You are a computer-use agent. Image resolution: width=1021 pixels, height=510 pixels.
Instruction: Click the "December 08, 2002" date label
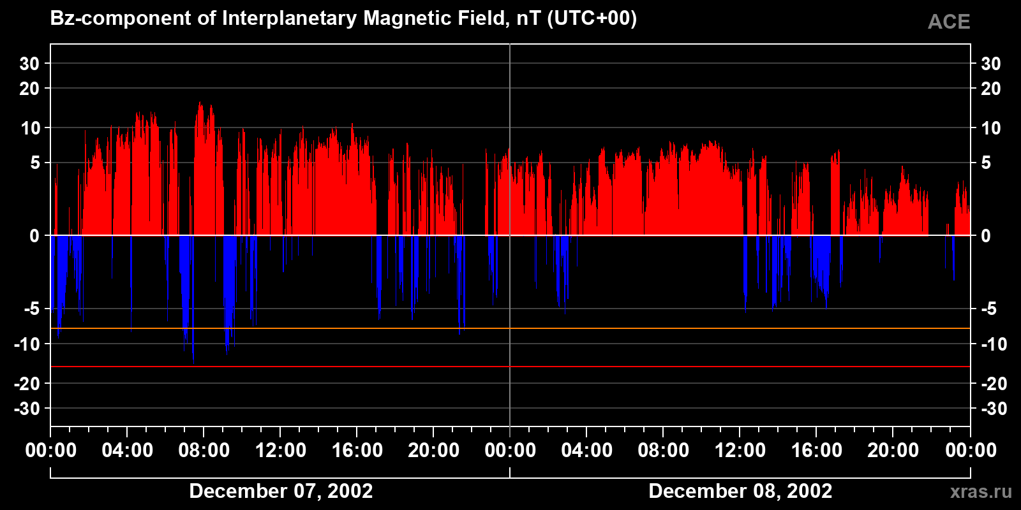[740, 492]
